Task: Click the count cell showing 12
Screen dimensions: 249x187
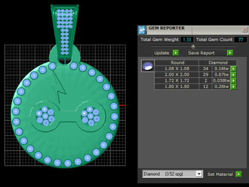Action: [205, 86]
